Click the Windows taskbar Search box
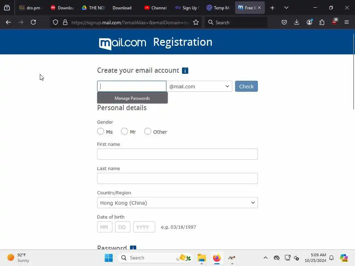This screenshot has height=266, width=355. [155, 258]
